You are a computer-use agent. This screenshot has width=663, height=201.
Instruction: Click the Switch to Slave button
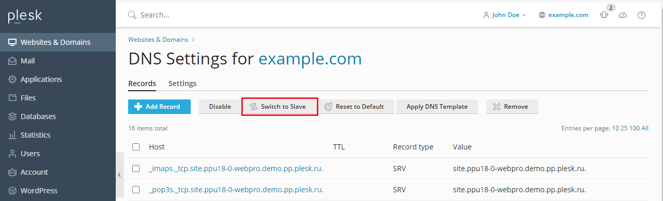pyautogui.click(x=279, y=107)
